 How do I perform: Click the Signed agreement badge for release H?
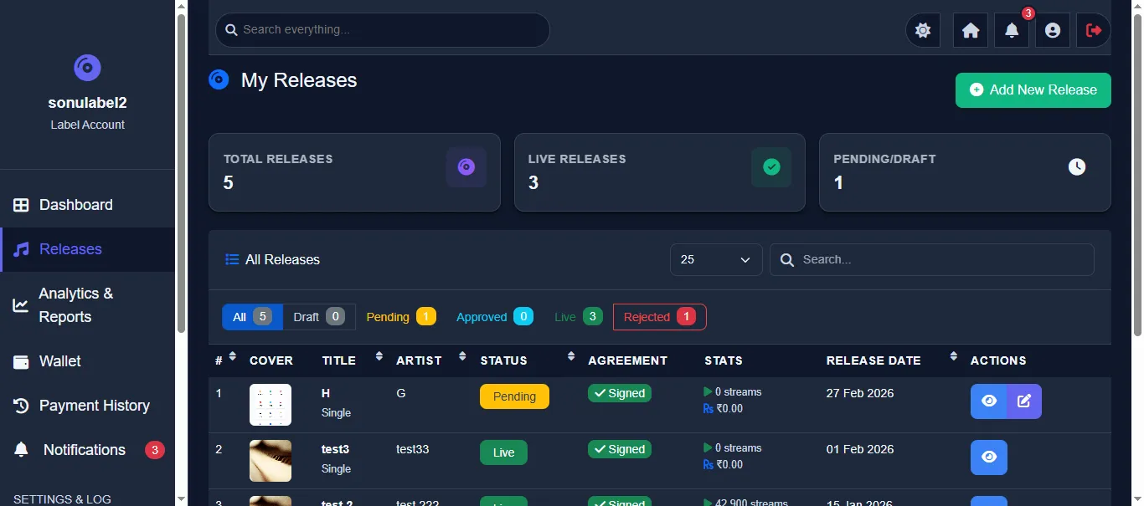point(620,393)
